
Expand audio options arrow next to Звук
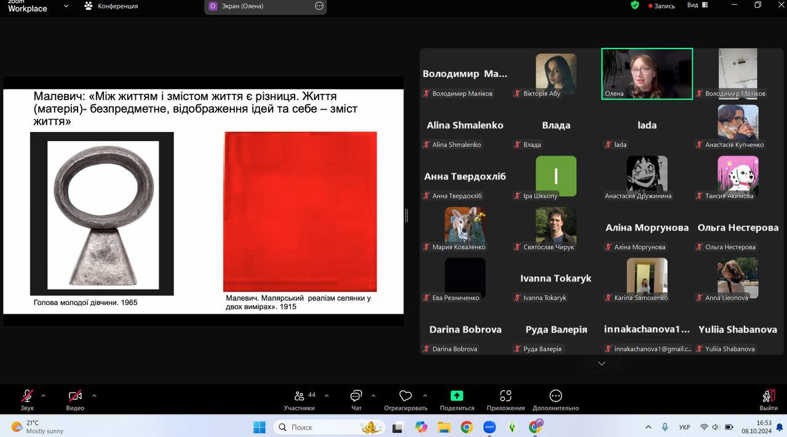(x=43, y=395)
